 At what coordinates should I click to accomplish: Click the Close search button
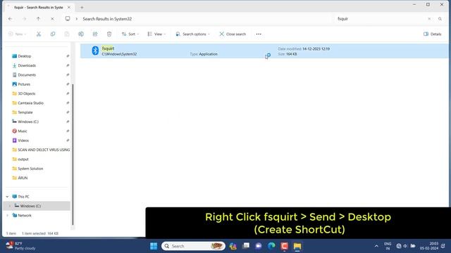(233, 34)
